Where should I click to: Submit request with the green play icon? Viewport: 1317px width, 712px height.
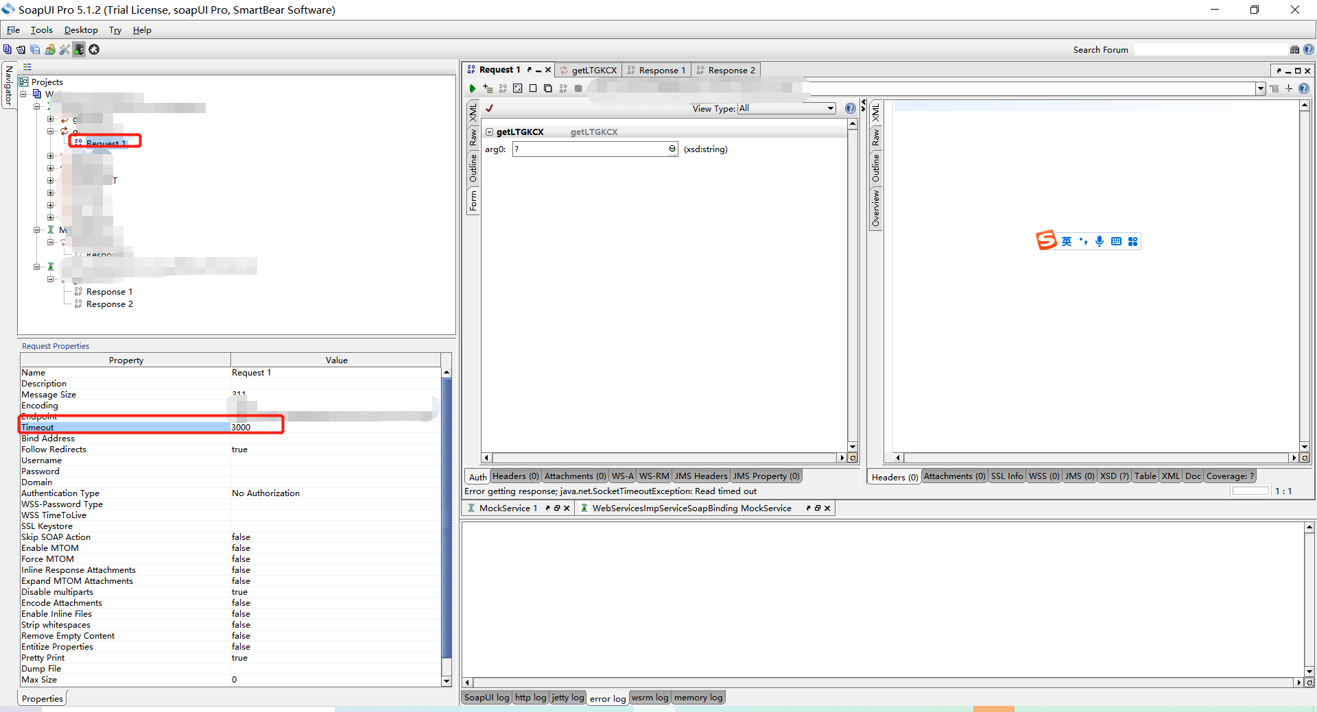point(472,88)
